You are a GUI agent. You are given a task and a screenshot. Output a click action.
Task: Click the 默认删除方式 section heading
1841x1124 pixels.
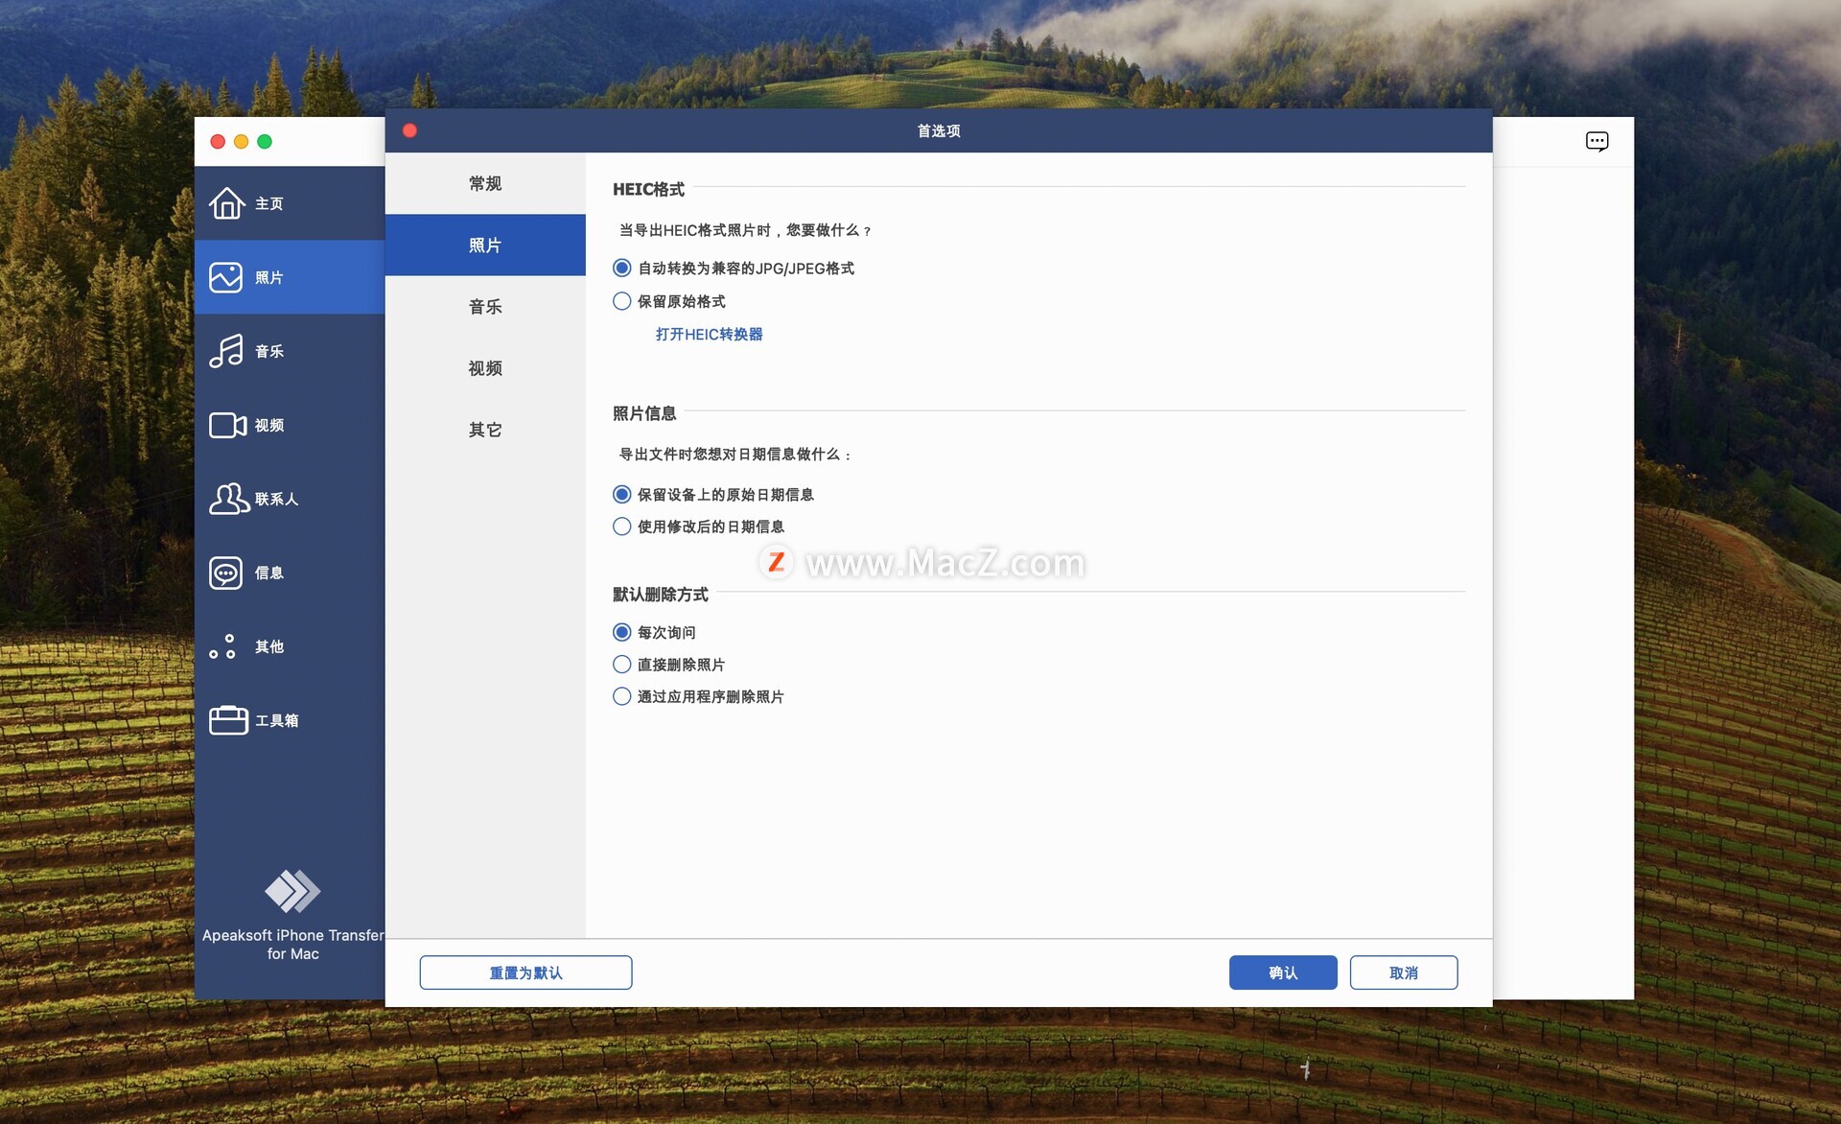(661, 595)
